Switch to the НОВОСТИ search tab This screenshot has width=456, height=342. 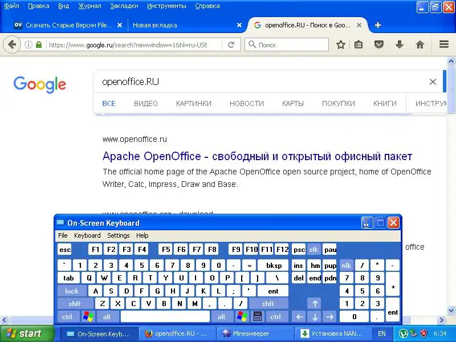coord(247,104)
